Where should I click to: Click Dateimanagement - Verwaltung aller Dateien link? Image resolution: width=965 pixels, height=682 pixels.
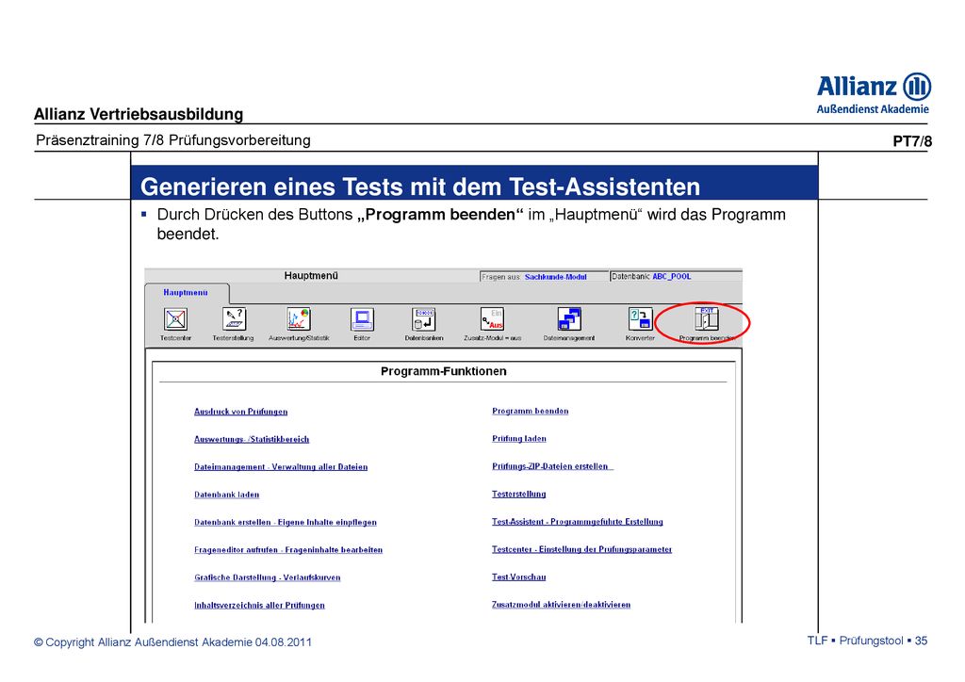tap(281, 467)
